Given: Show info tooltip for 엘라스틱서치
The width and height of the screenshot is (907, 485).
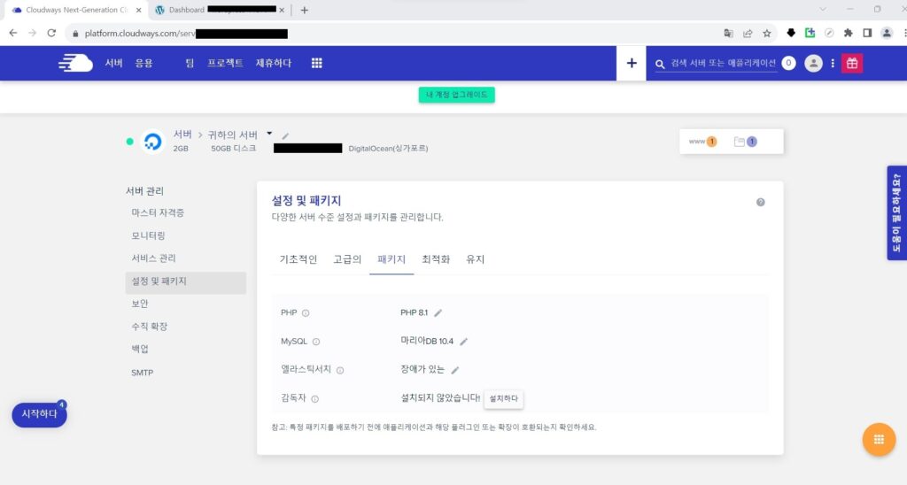Looking at the screenshot, I should [340, 371].
